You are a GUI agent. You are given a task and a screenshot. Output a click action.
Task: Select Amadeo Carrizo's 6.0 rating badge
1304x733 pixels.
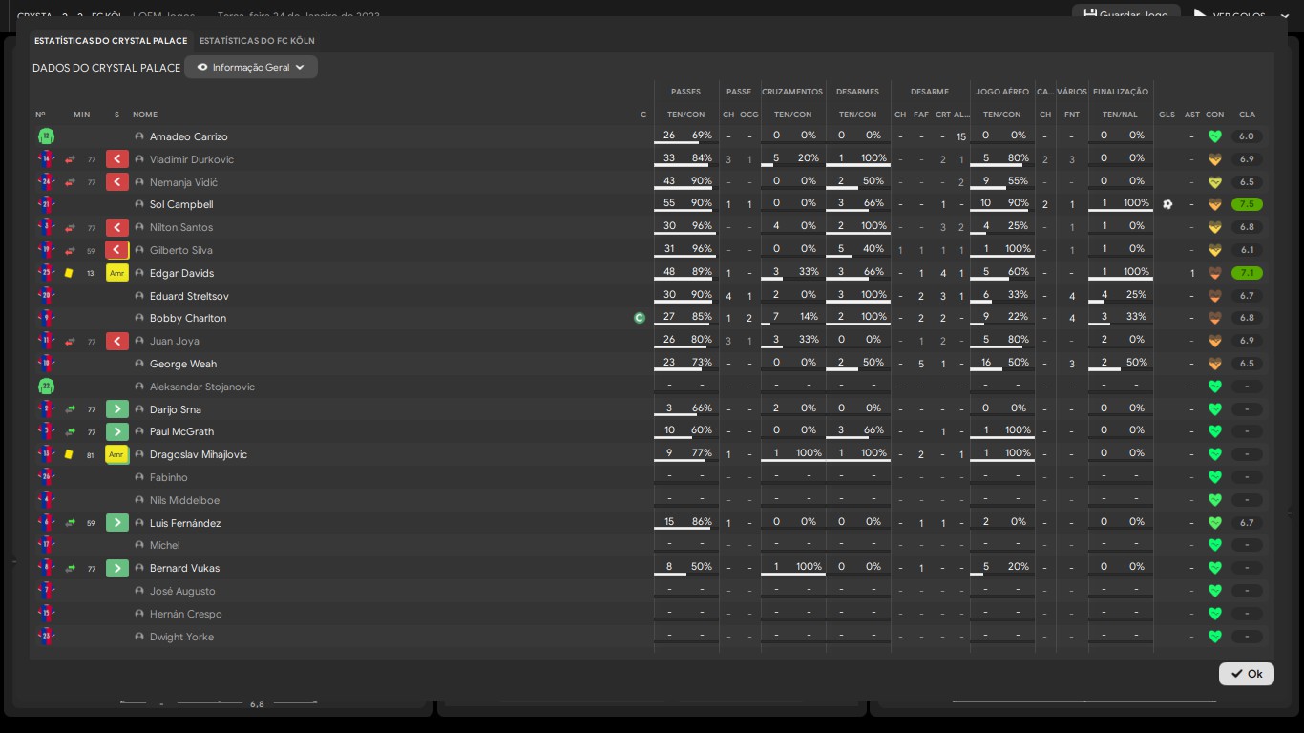tap(1247, 136)
